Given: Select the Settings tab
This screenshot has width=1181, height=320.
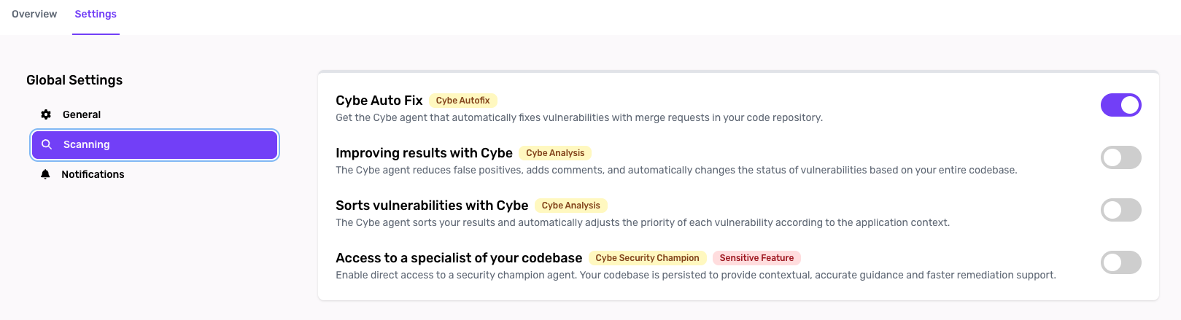Looking at the screenshot, I should pos(96,14).
